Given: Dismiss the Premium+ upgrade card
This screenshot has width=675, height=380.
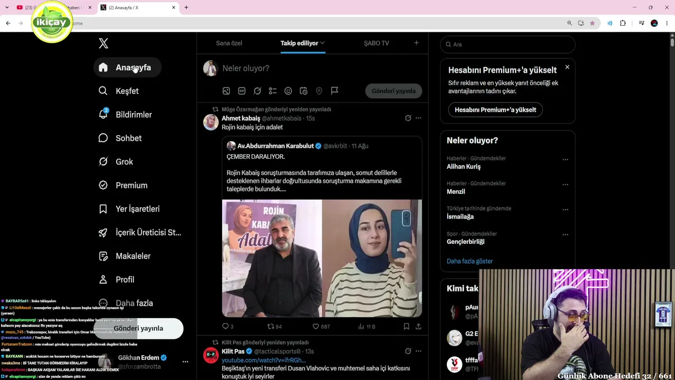Looking at the screenshot, I should pyautogui.click(x=567, y=67).
